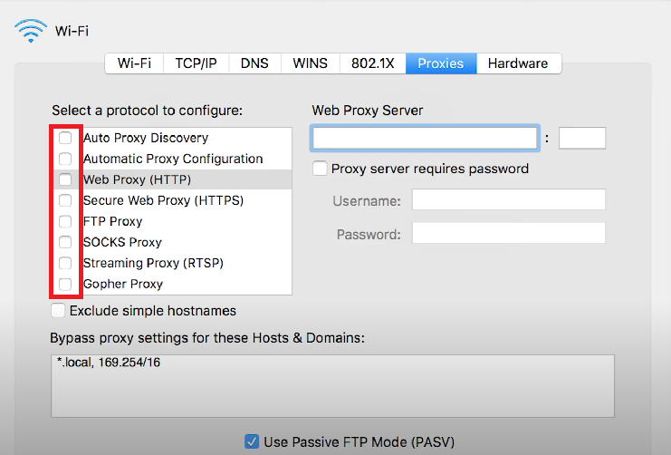Select the Web Proxy (HTTP) row label
This screenshot has height=455, width=671.
(x=137, y=179)
